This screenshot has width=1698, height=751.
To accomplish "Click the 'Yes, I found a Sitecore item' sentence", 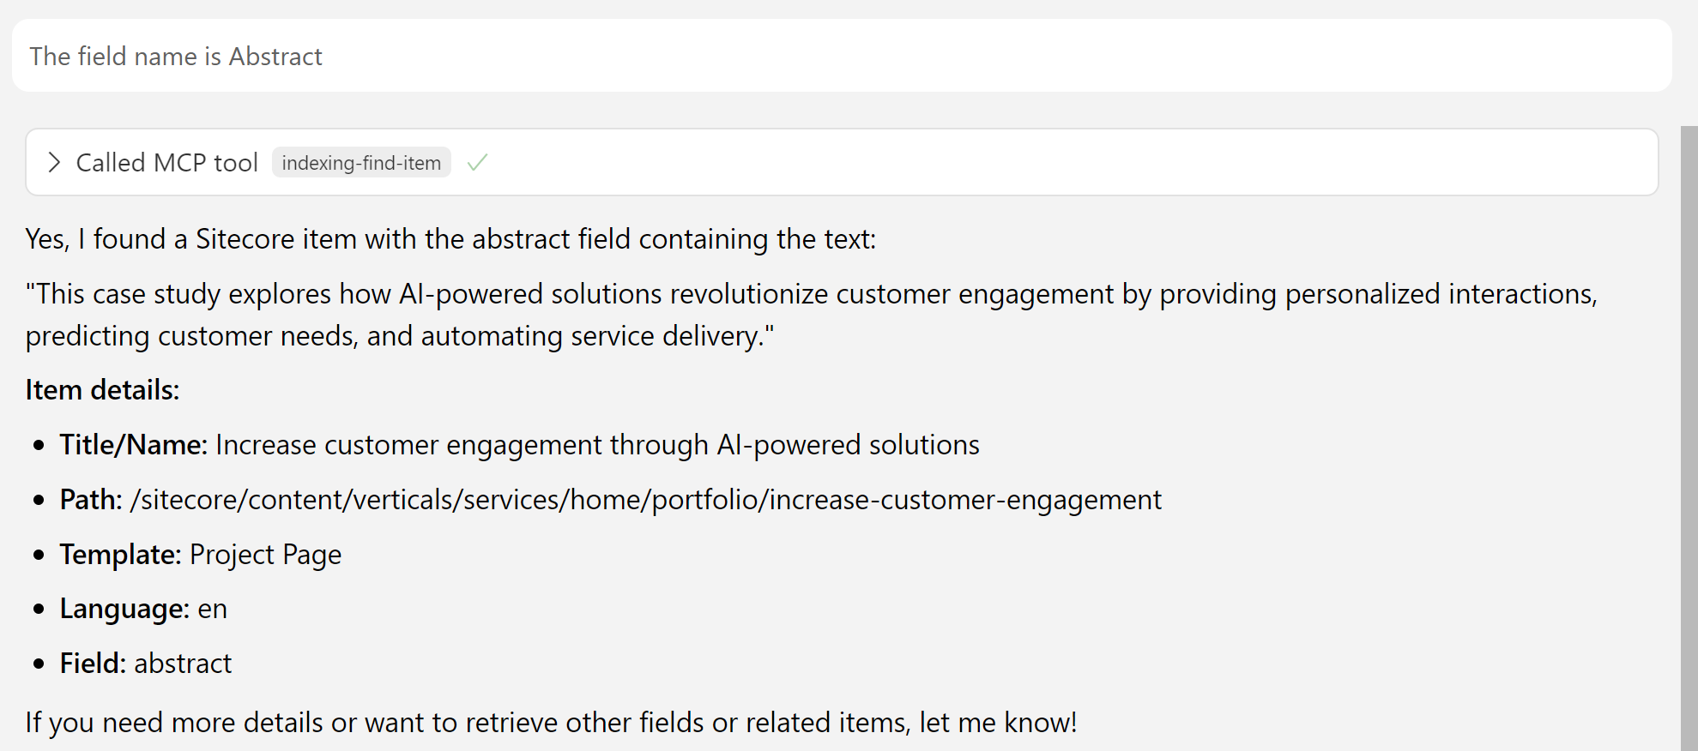I will [x=450, y=239].
